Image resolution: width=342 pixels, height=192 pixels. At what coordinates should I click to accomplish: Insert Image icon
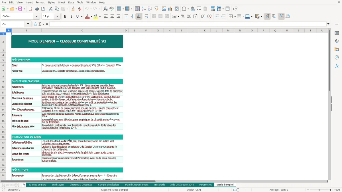coord(164,9)
